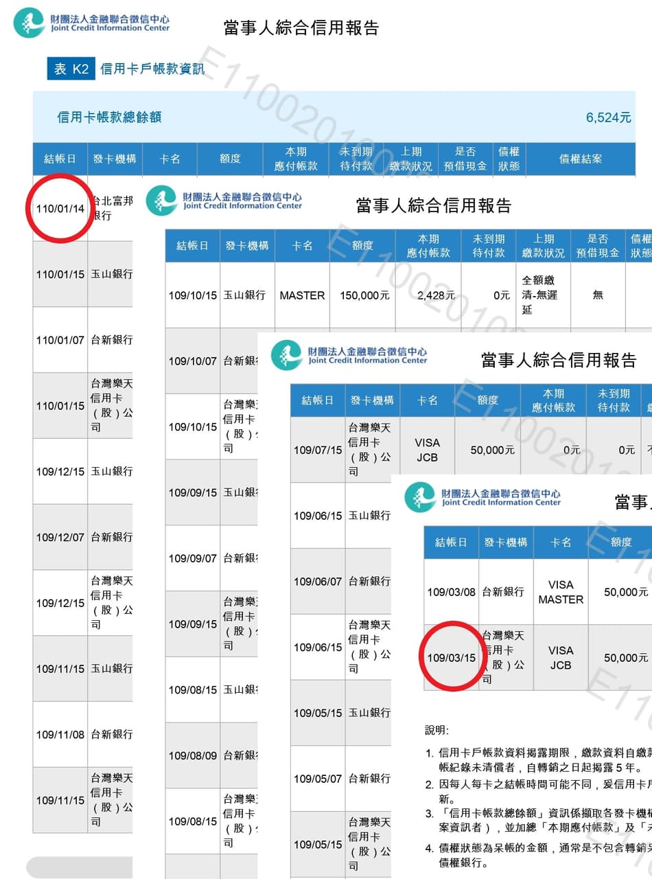Select the 150,000元 credit limit cell
This screenshot has height=879, width=652.
point(364,295)
